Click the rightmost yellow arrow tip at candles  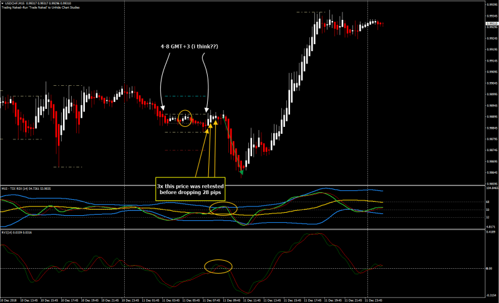click(x=215, y=121)
